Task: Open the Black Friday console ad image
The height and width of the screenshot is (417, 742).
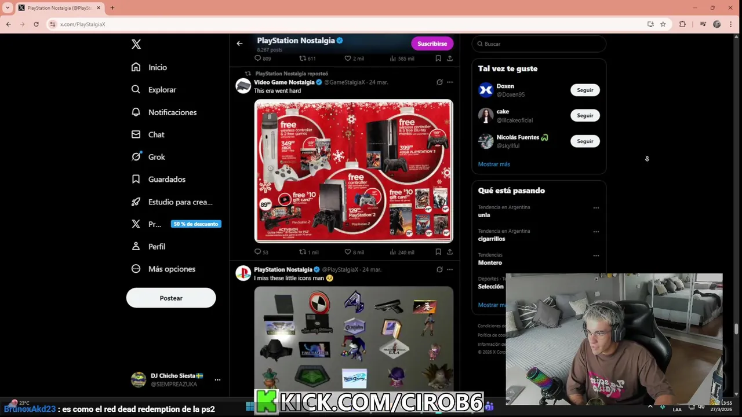Action: pos(354,171)
